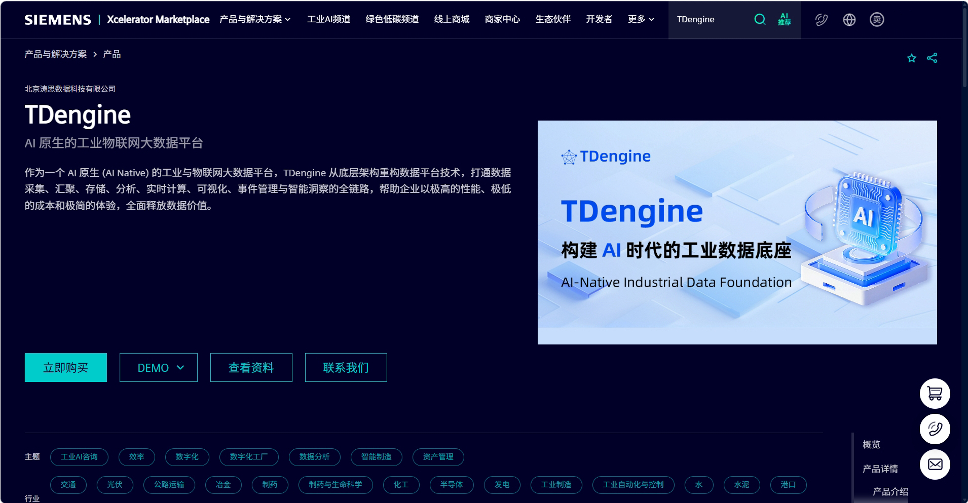Go to 线上商城

click(x=452, y=19)
